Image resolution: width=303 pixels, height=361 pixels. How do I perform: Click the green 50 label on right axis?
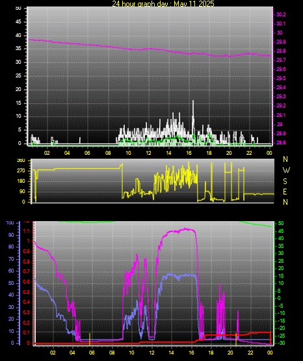tap(281, 224)
